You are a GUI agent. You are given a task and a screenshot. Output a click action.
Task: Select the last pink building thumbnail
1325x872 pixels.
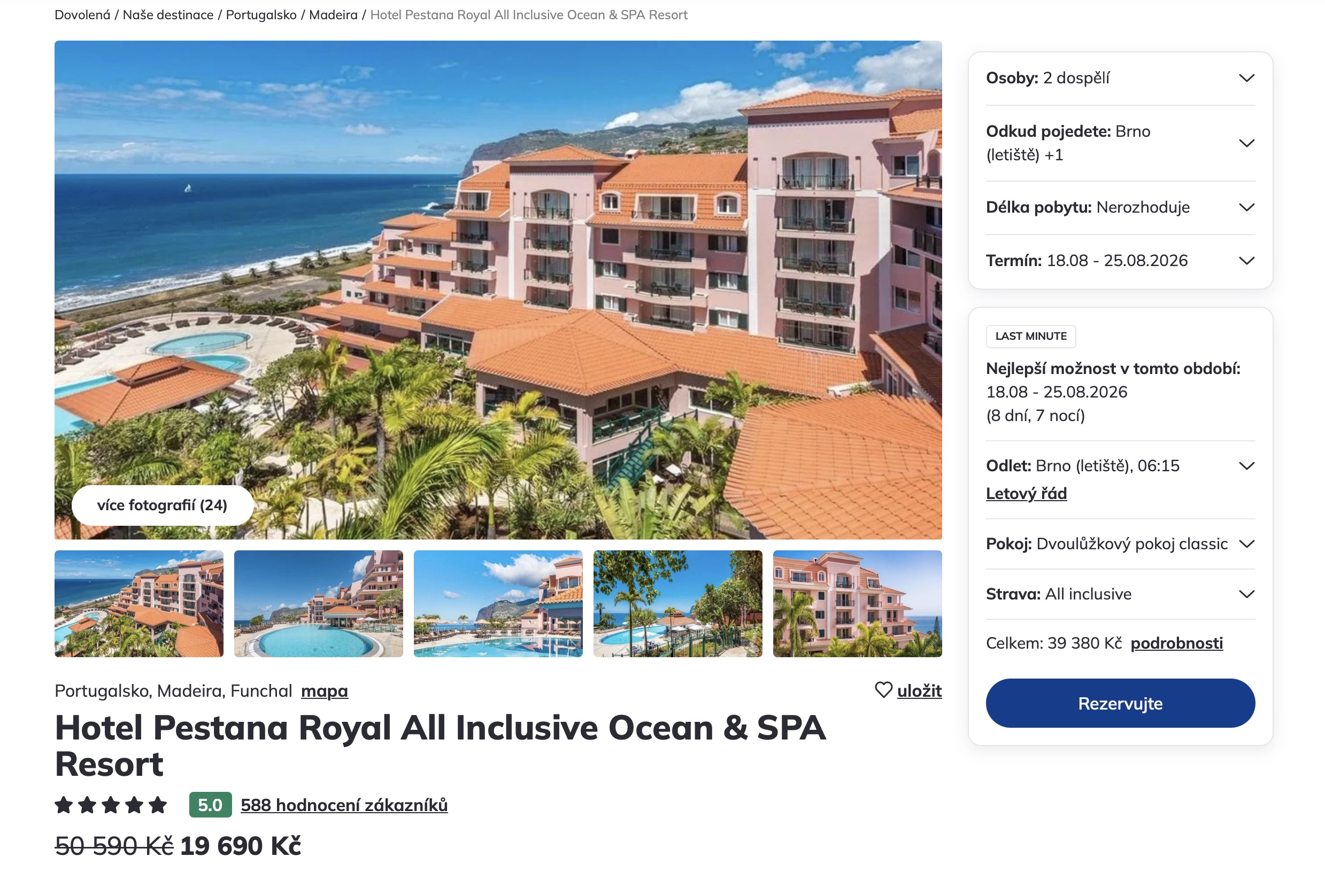[x=857, y=603]
